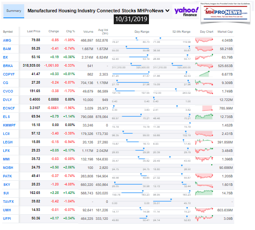Open the BRKA ticker link
This screenshot has width=255, height=230.
click(8, 66)
